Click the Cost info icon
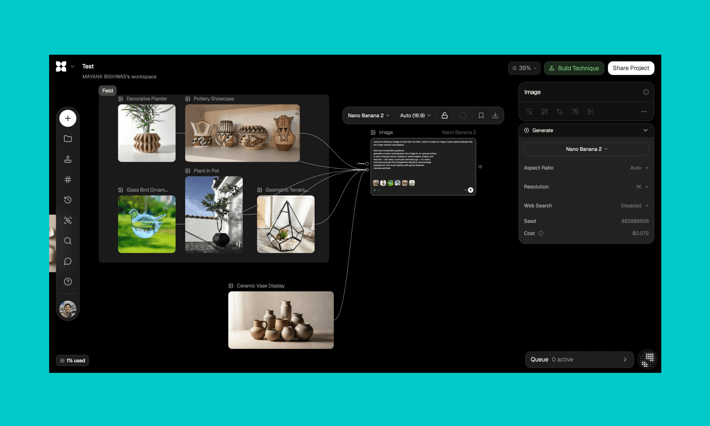The width and height of the screenshot is (710, 426). pyautogui.click(x=541, y=233)
